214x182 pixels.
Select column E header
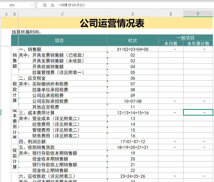tap(171, 14)
